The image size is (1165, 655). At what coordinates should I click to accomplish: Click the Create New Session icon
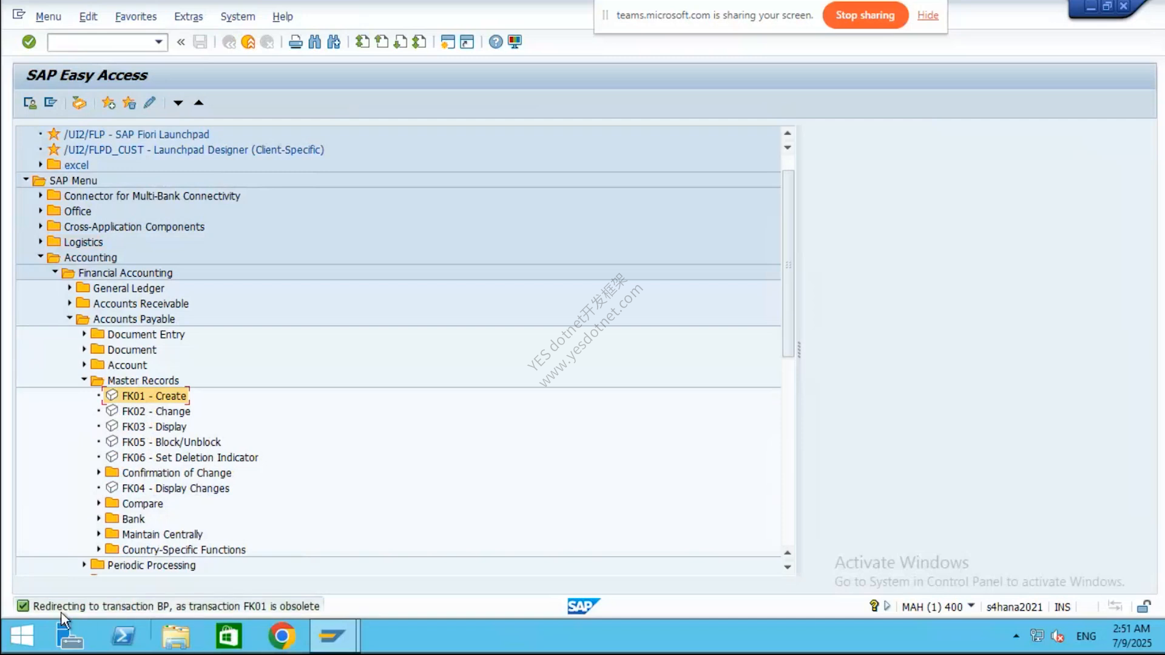pos(448,42)
